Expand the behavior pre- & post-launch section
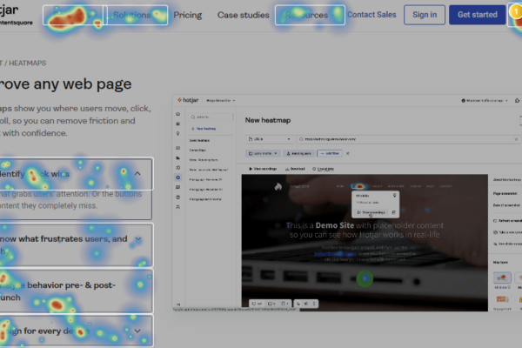This screenshot has height=348, width=522. tap(76, 291)
